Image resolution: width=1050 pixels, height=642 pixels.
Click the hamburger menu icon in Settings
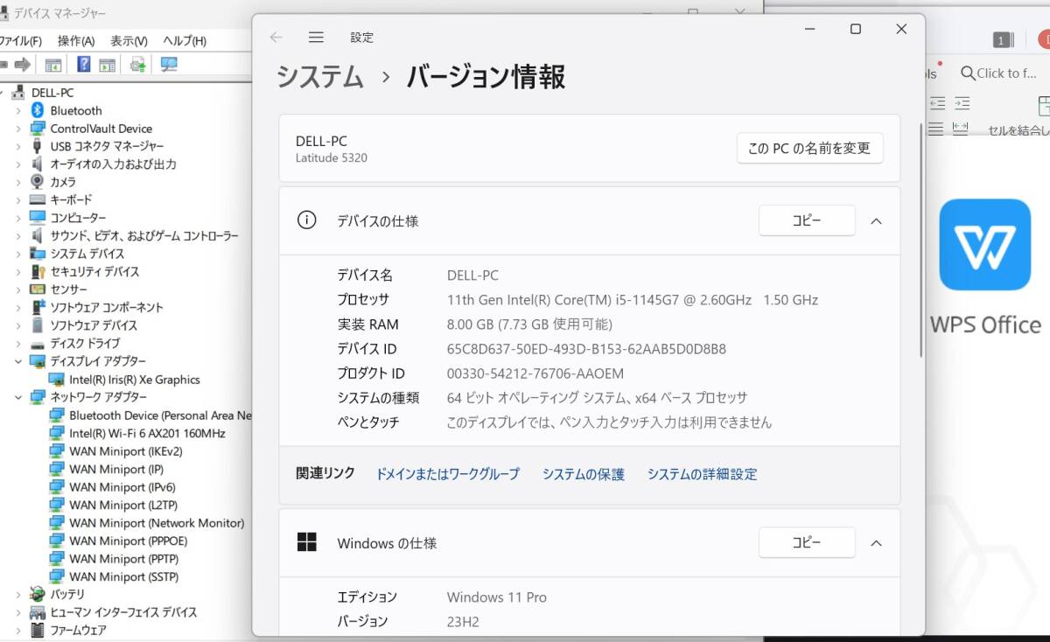coord(316,37)
